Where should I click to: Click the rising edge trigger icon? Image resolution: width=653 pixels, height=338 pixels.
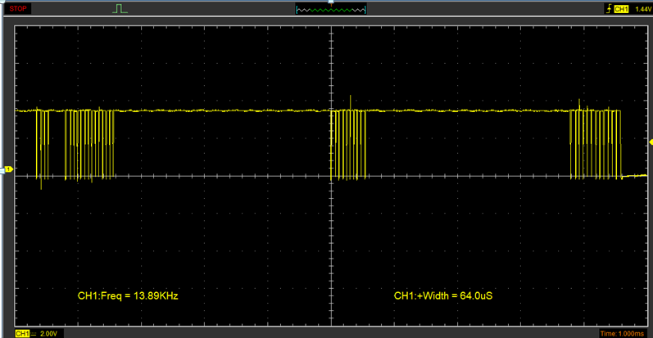click(x=607, y=8)
